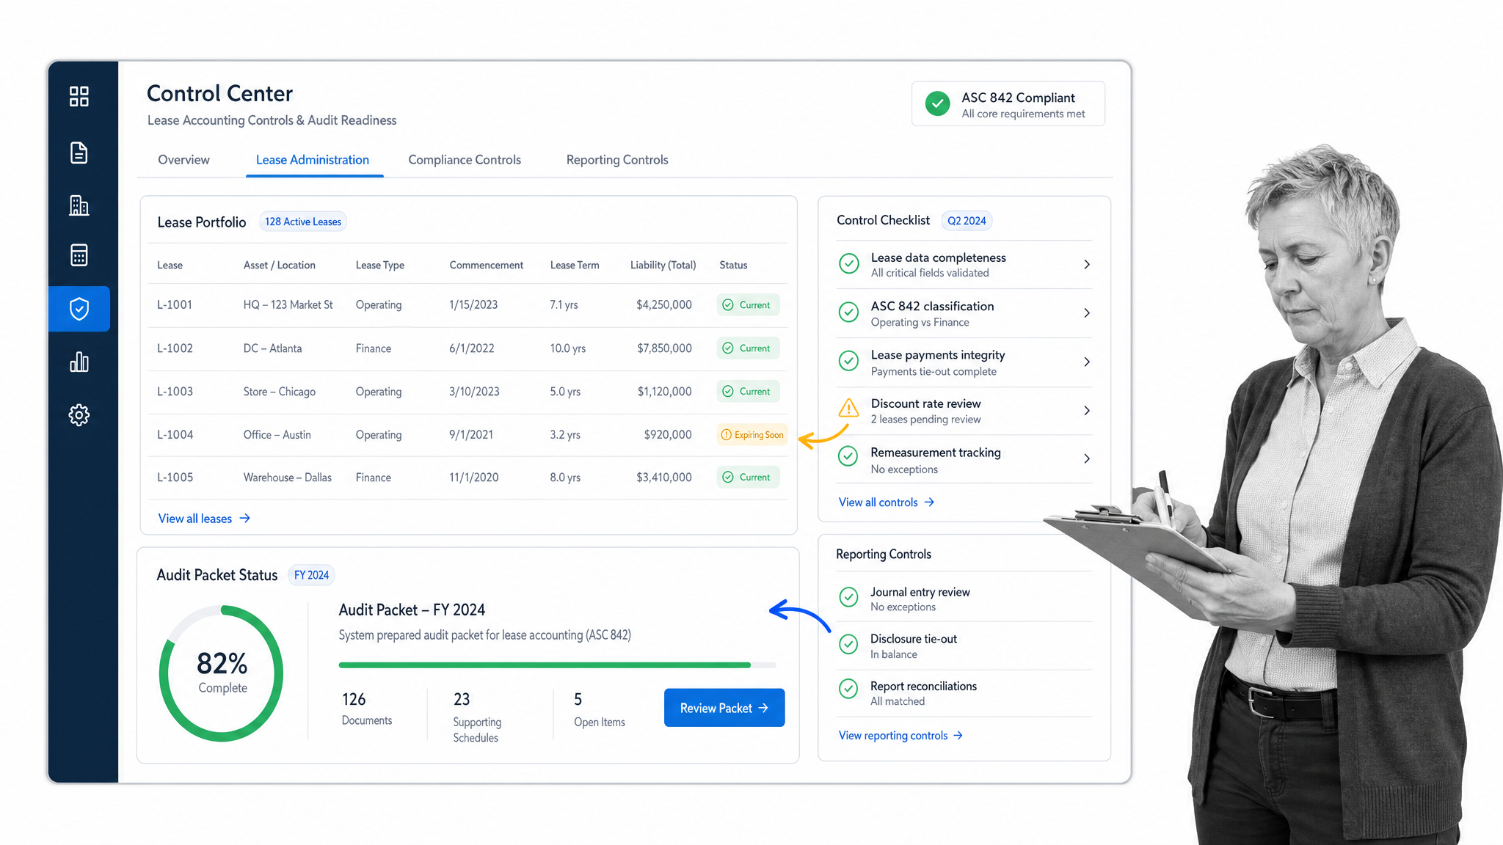Expand Lease data completeness chevron

[x=1087, y=264]
